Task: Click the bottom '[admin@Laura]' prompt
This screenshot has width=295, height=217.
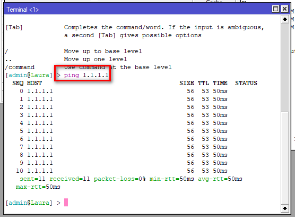Action: coord(29,203)
